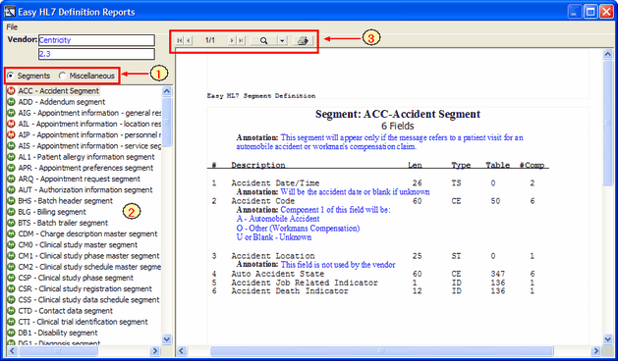Viewport: 618px width, 361px height.
Task: Click the icon beside AUT - Authorization information
Action: click(x=12, y=190)
